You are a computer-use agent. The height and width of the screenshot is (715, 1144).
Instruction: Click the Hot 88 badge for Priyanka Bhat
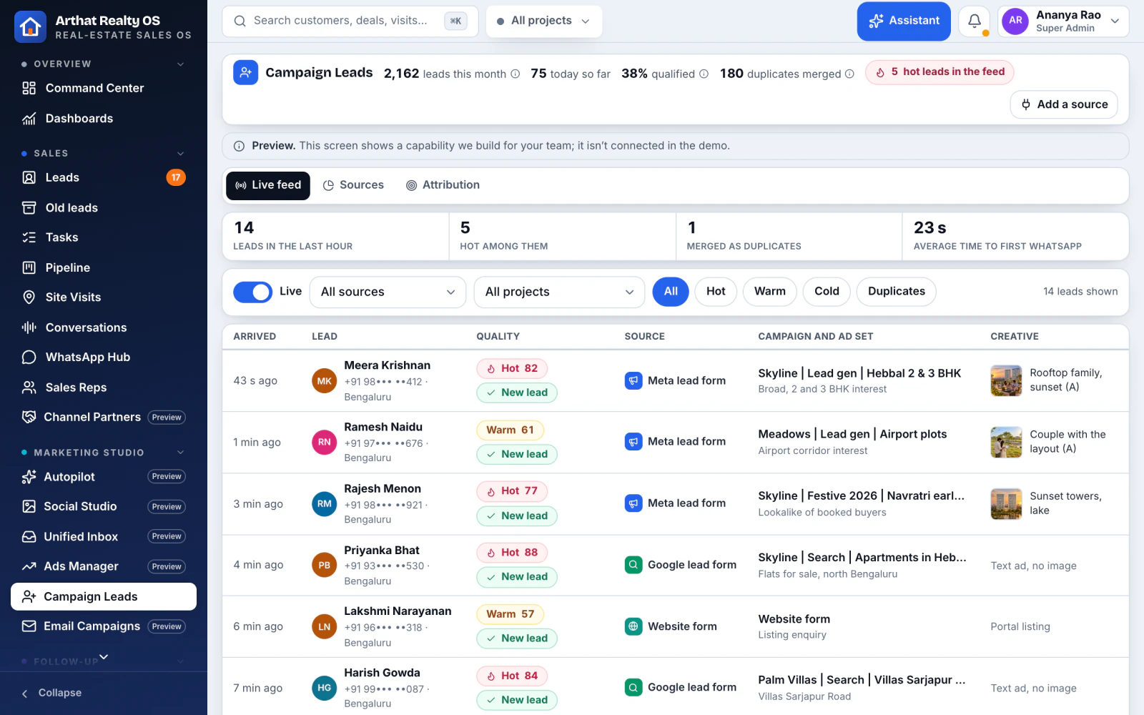[x=512, y=553]
